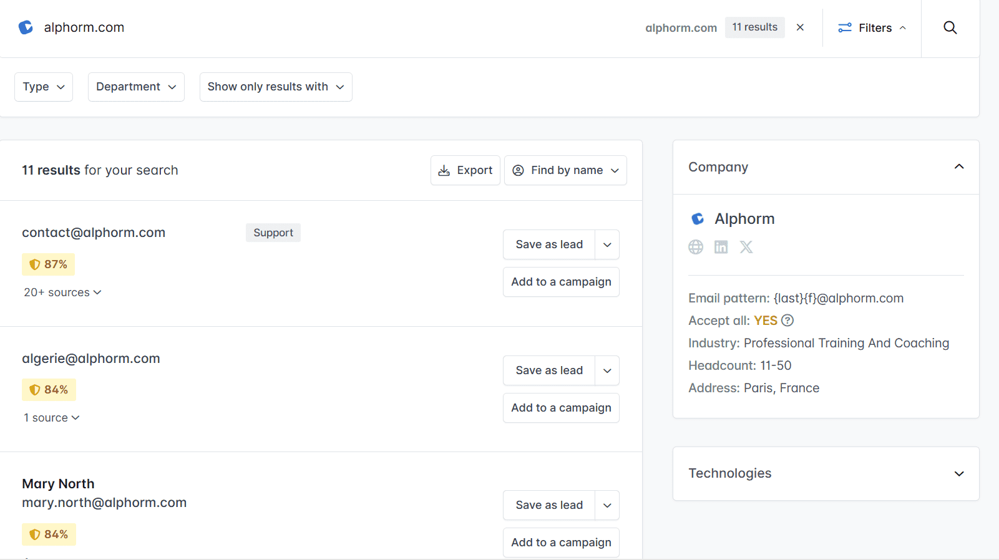Export the search results
Viewport: 999px width, 560px height.
[x=465, y=170]
